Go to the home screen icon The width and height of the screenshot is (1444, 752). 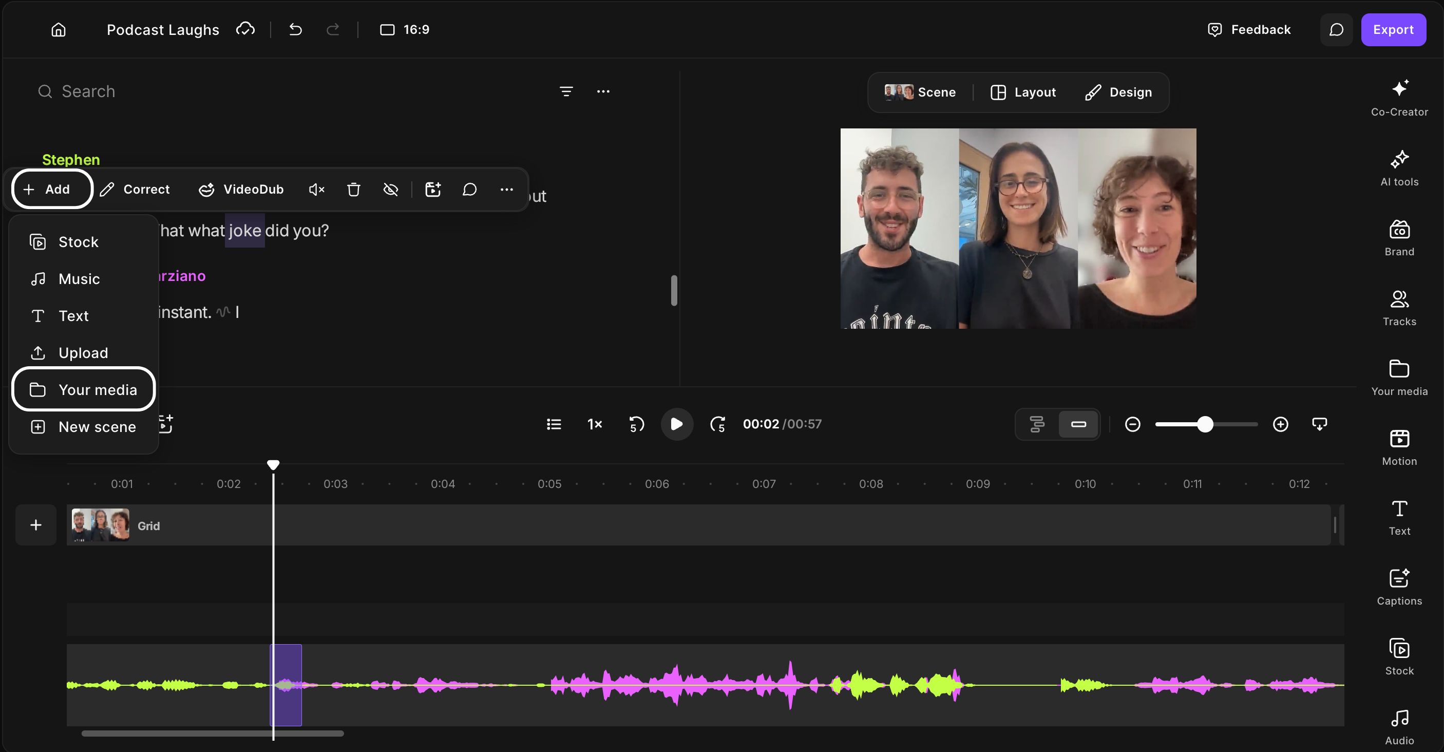click(59, 30)
